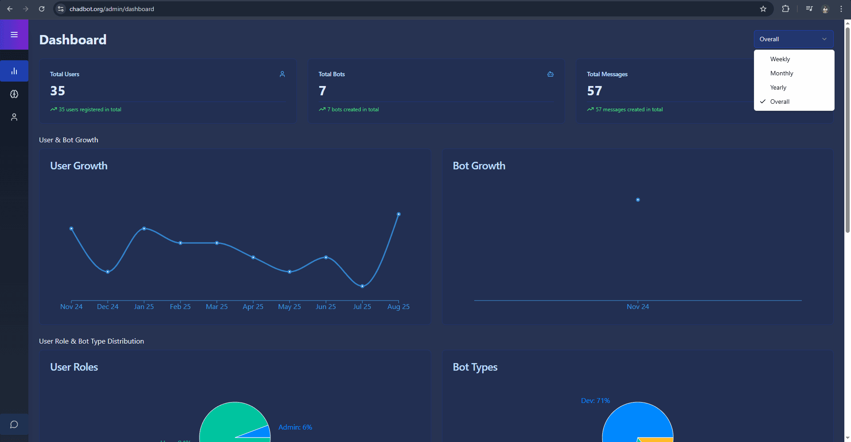Click the user icon in Total Users card
851x442 pixels.
coord(282,74)
